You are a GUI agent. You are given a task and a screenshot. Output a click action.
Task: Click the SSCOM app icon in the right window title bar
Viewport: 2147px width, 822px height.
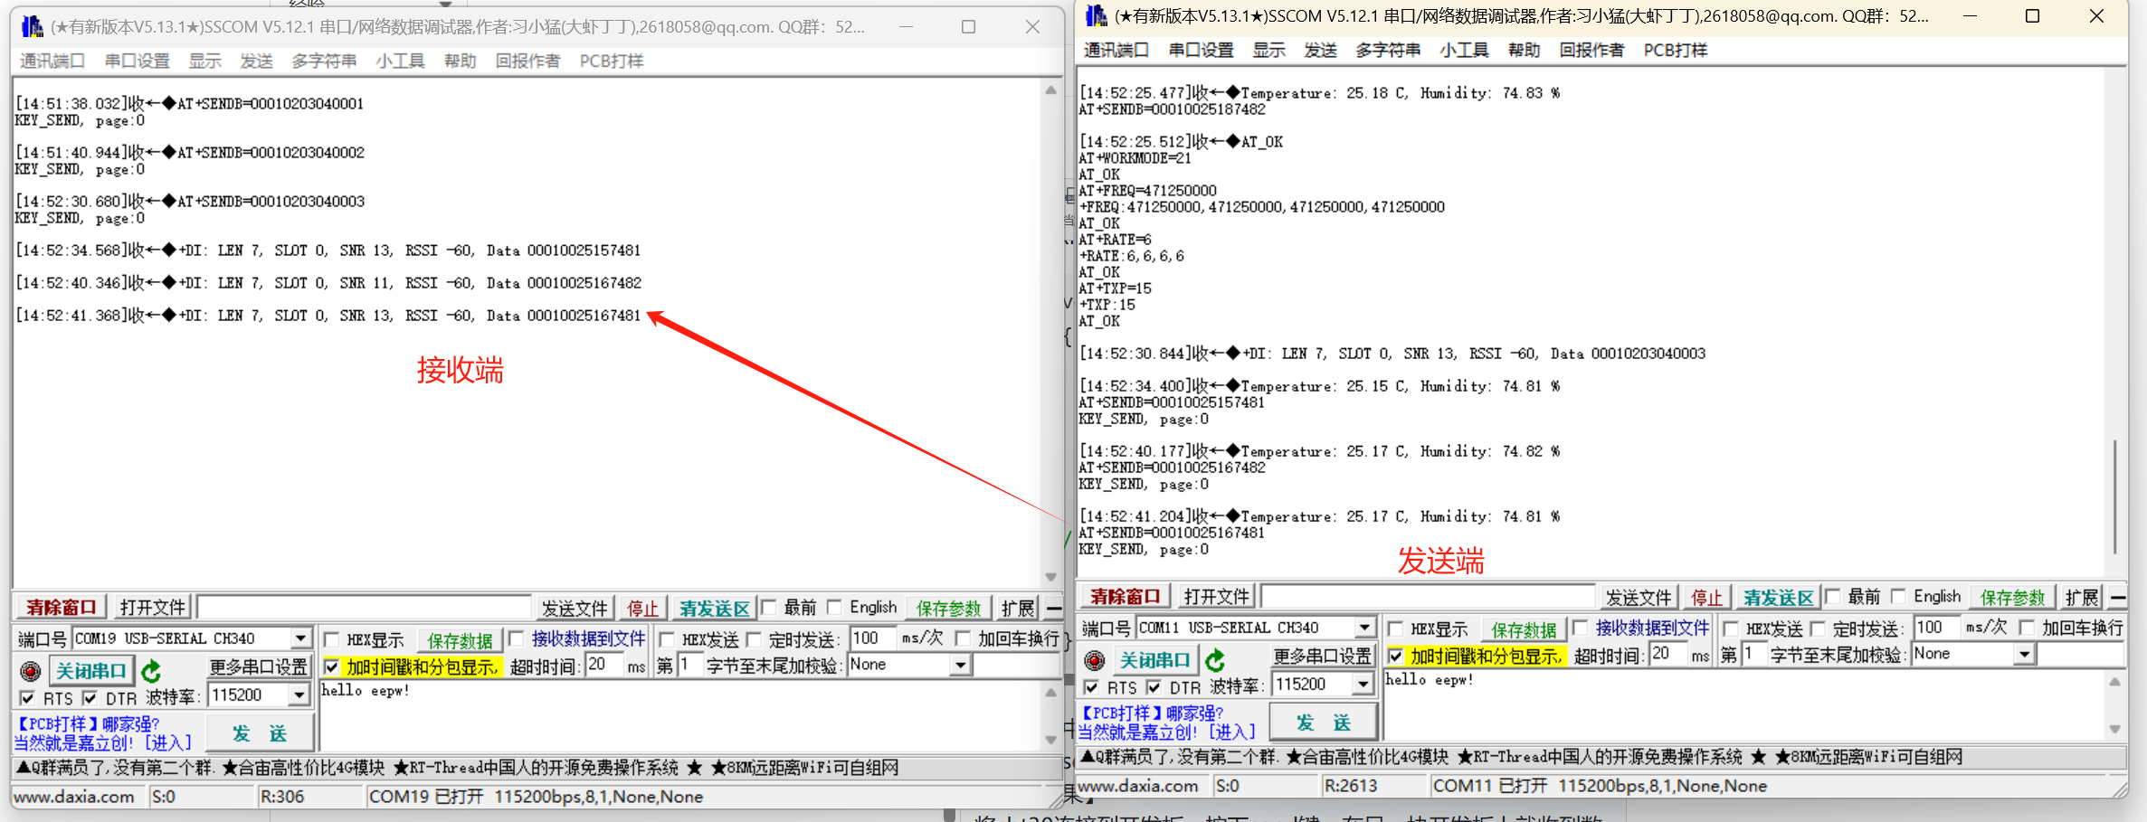coord(1096,15)
